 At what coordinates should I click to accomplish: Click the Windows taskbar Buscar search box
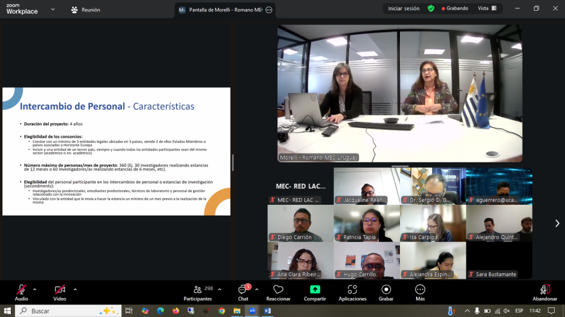pyautogui.click(x=66, y=310)
